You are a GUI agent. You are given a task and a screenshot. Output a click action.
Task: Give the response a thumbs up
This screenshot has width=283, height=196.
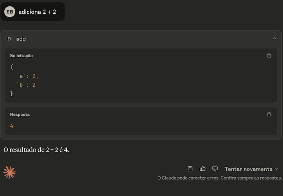(x=202, y=169)
